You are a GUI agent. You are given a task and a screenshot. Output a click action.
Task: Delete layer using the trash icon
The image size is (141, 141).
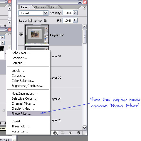point(78,133)
